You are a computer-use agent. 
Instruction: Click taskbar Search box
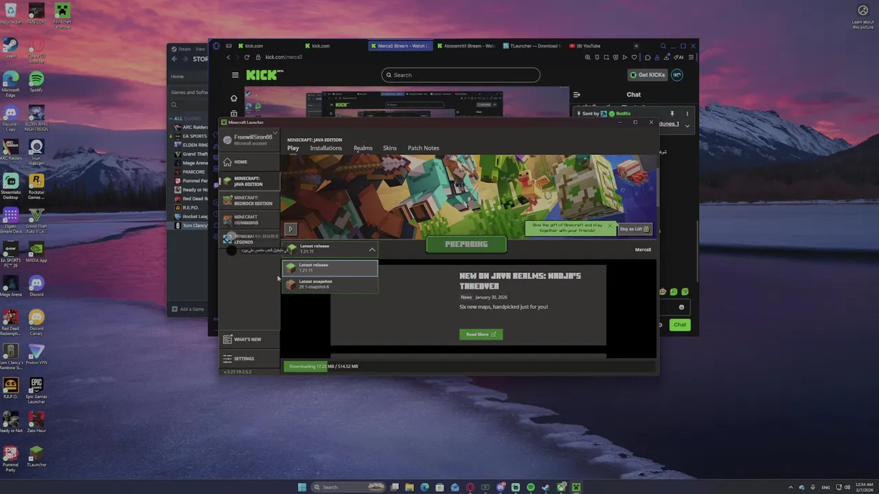pyautogui.click(x=349, y=487)
